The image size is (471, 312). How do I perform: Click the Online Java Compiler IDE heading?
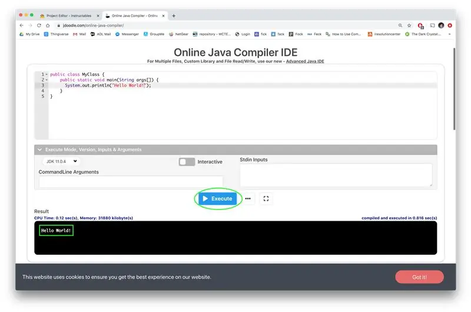(x=235, y=52)
